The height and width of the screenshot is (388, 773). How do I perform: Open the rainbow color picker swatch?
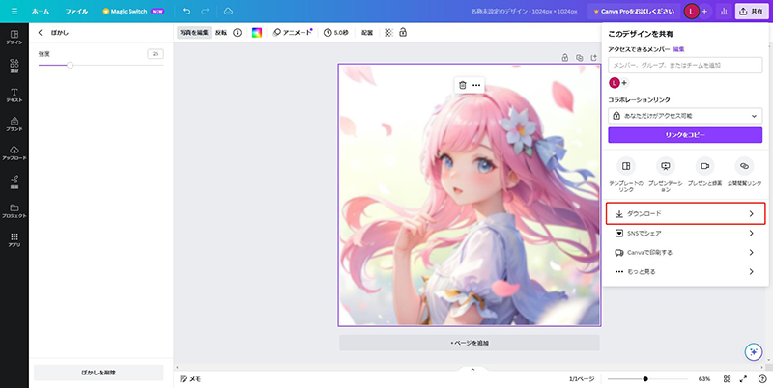tap(257, 33)
